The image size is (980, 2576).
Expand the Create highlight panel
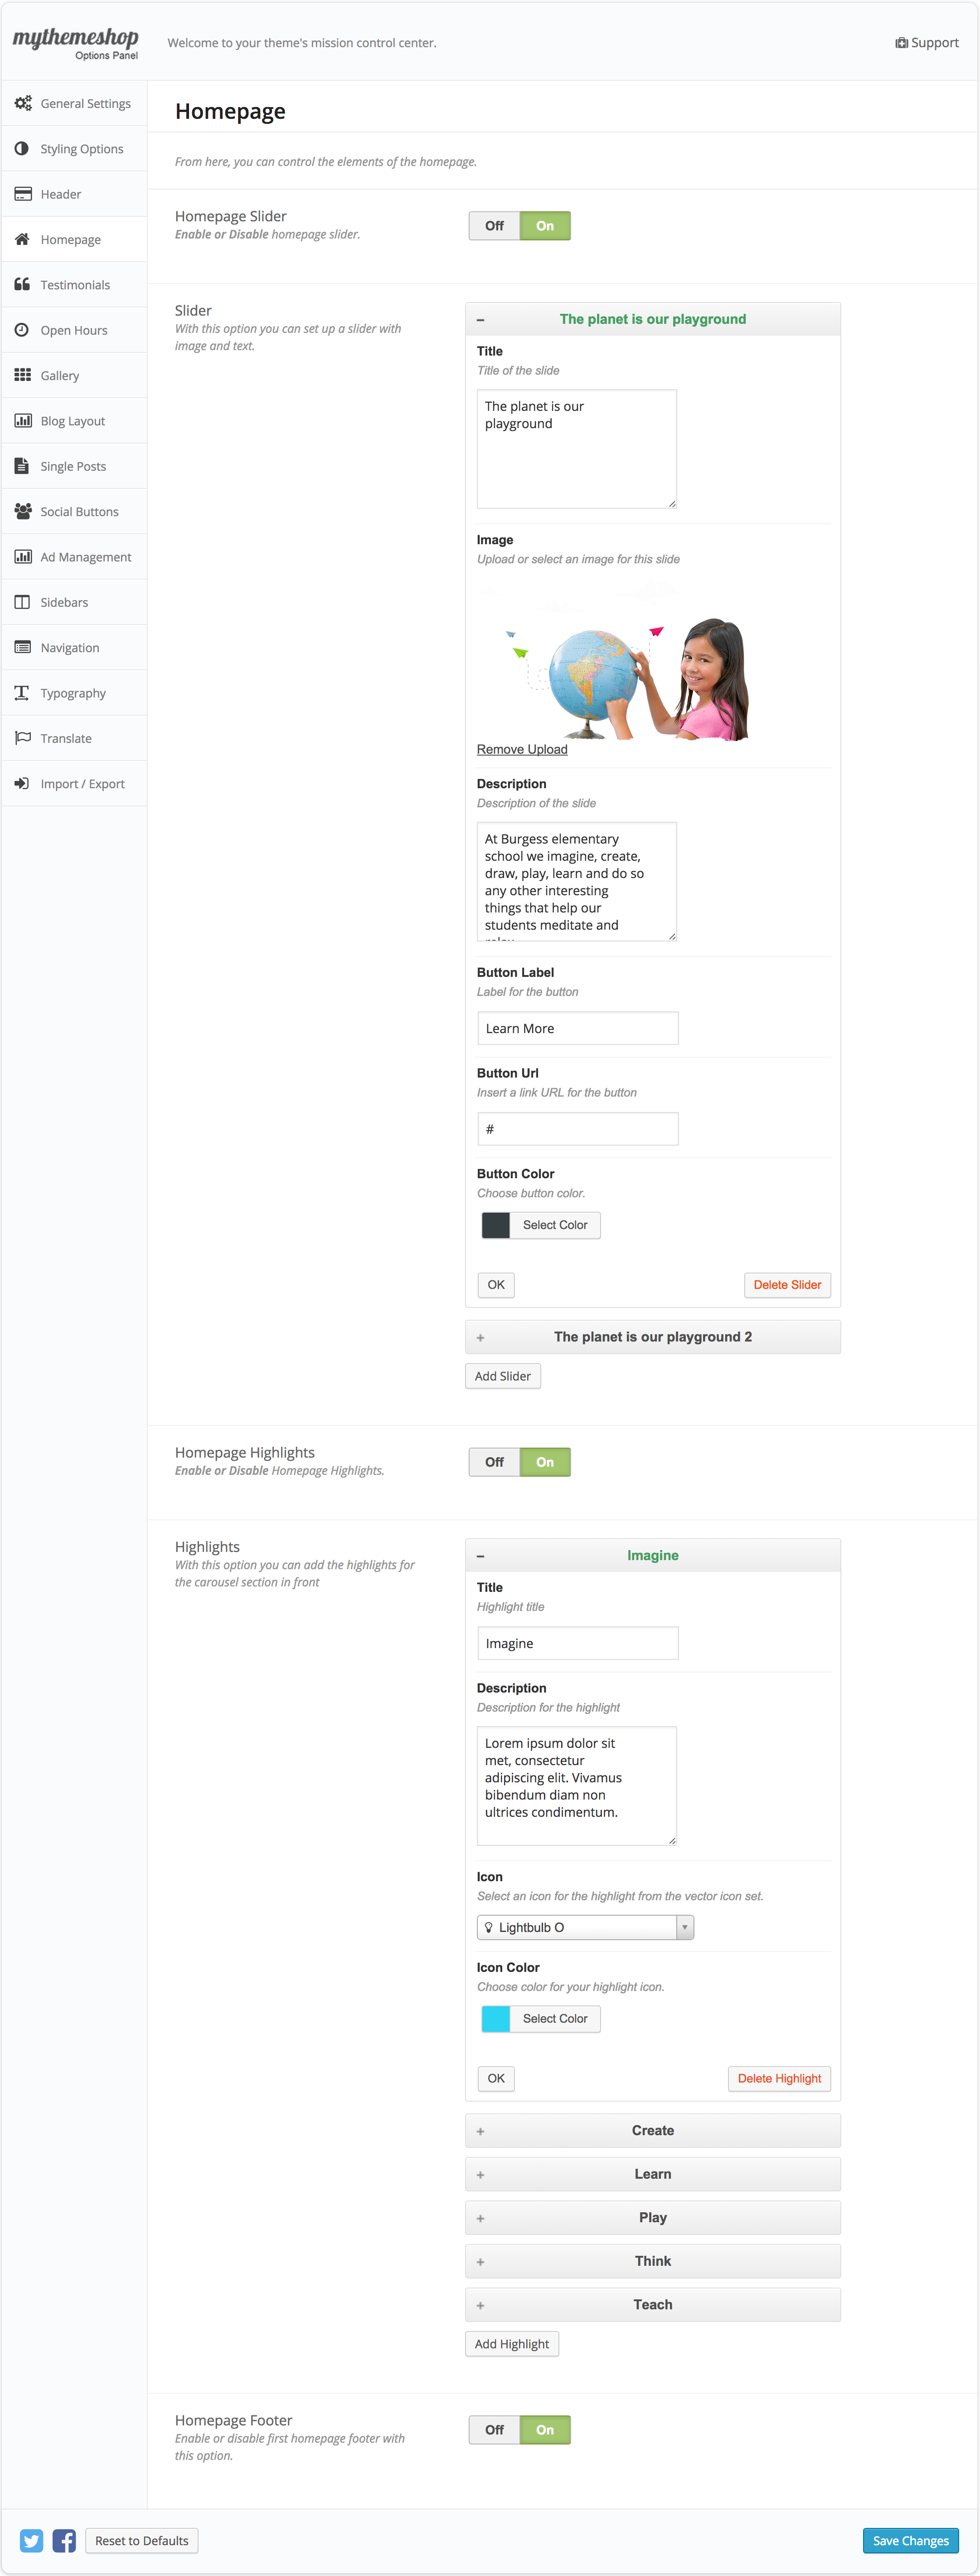click(652, 2130)
